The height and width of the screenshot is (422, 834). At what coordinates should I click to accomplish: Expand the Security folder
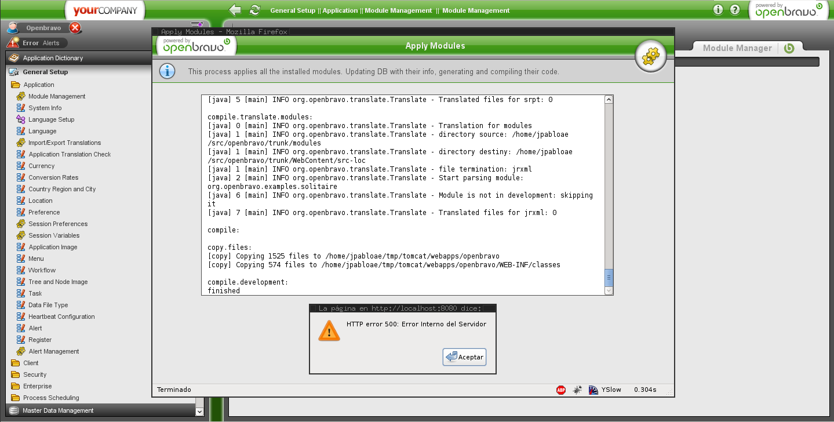point(35,374)
